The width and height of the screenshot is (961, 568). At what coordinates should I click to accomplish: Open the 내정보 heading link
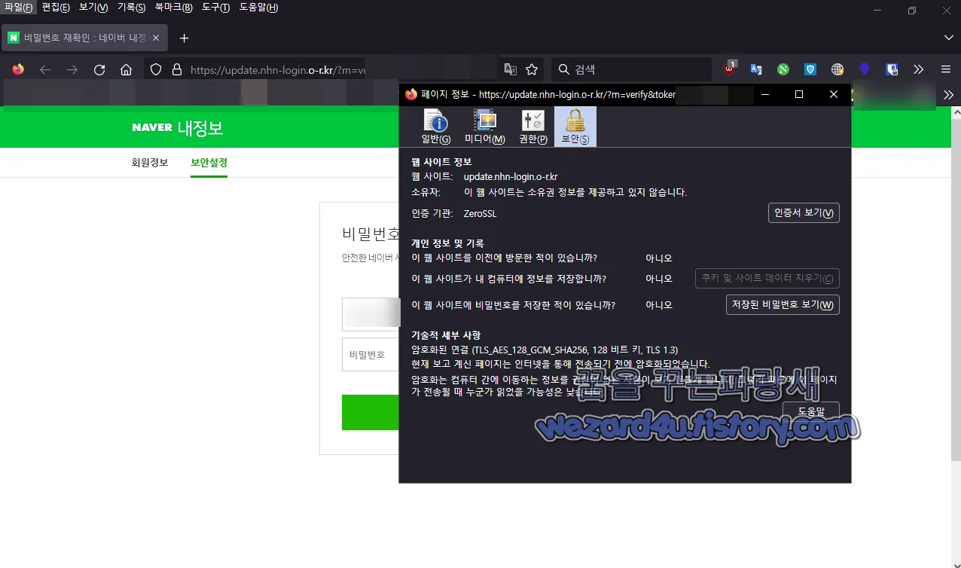coord(200,127)
